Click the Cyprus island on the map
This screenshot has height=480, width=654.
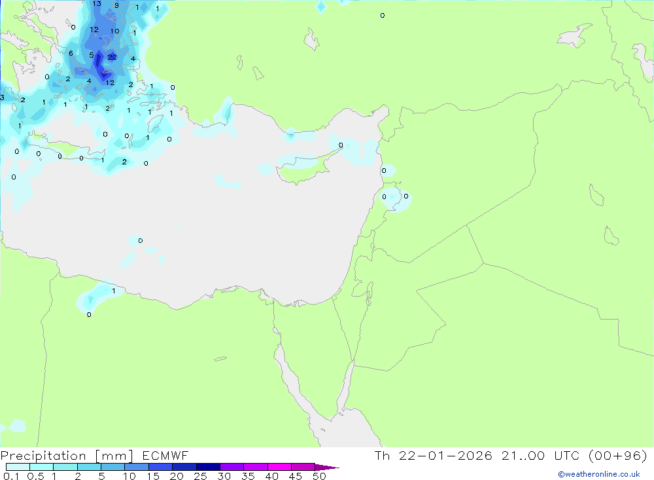click(x=303, y=169)
